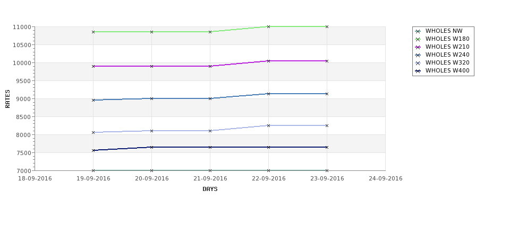Click the 11000 y-axis tick label
The height and width of the screenshot is (227, 518).
[x=22, y=27]
